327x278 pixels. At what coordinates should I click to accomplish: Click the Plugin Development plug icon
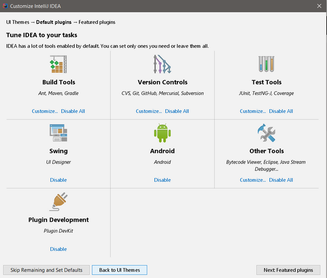[x=58, y=202]
